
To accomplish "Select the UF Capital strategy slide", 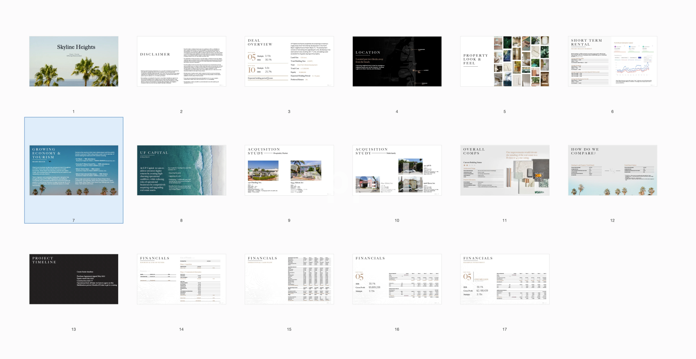I will [181, 170].
